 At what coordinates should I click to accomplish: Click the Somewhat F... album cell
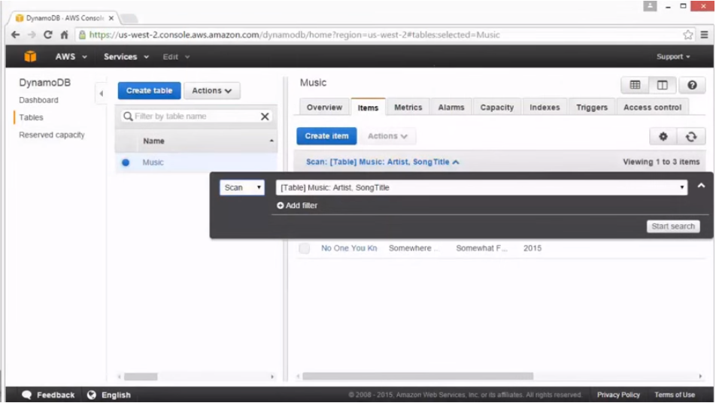click(x=481, y=248)
